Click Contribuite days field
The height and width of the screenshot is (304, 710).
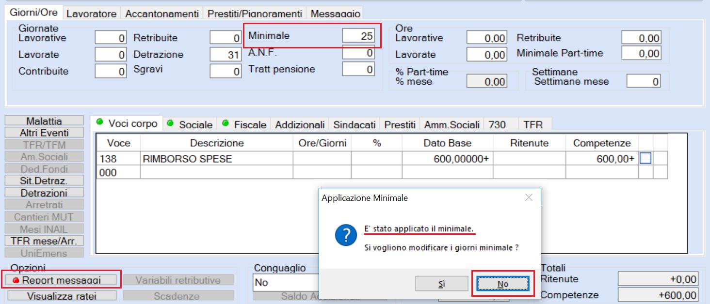[x=111, y=71]
